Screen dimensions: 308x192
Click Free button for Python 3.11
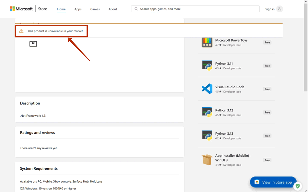point(267,66)
